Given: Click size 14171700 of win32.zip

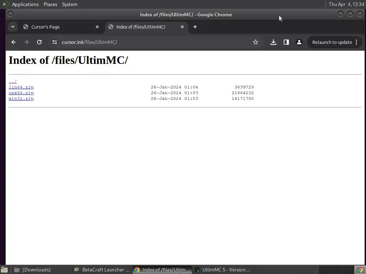Looking at the screenshot, I should tap(243, 98).
